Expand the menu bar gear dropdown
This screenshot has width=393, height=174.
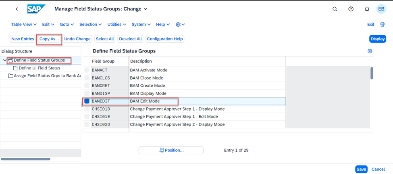(x=180, y=24)
